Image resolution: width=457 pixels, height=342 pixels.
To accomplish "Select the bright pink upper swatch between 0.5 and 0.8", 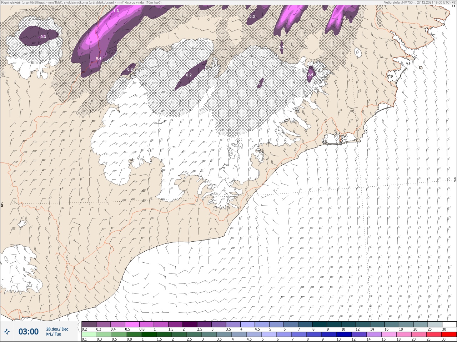I will pos(132,324).
